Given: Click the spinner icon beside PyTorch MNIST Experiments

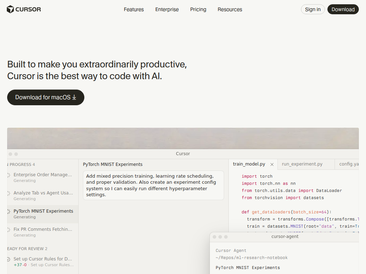Looking at the screenshot, I should tap(9, 212).
